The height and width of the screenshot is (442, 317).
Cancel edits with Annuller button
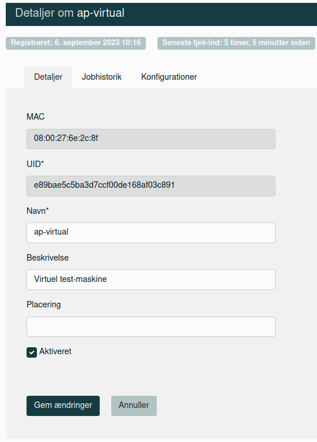click(x=134, y=406)
